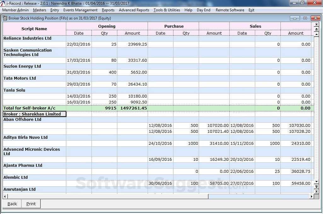The image size is (323, 214).
Task: Click the single line-up scroll arrow
Action: pos(316,34)
